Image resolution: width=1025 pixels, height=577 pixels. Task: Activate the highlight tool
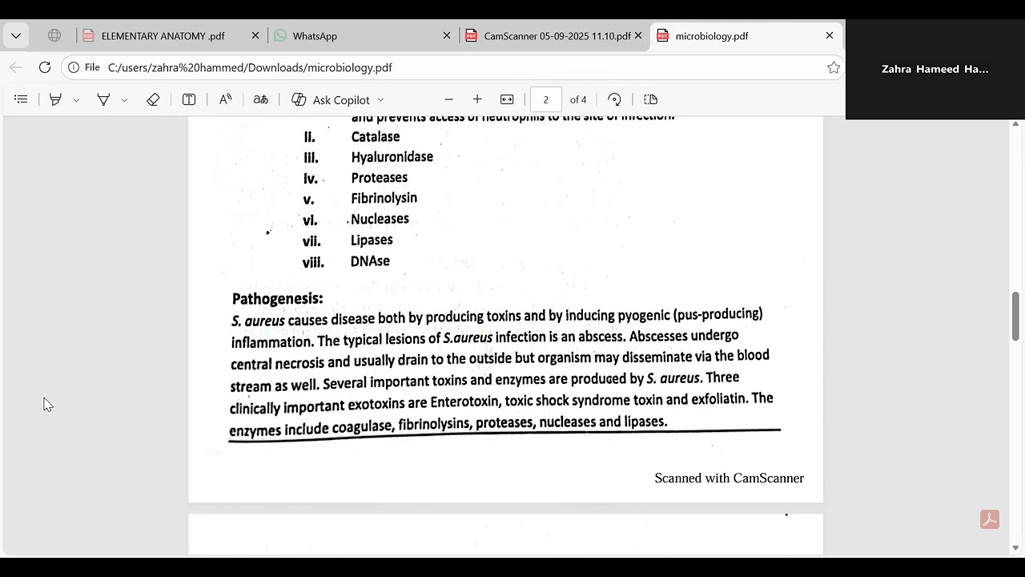click(55, 99)
